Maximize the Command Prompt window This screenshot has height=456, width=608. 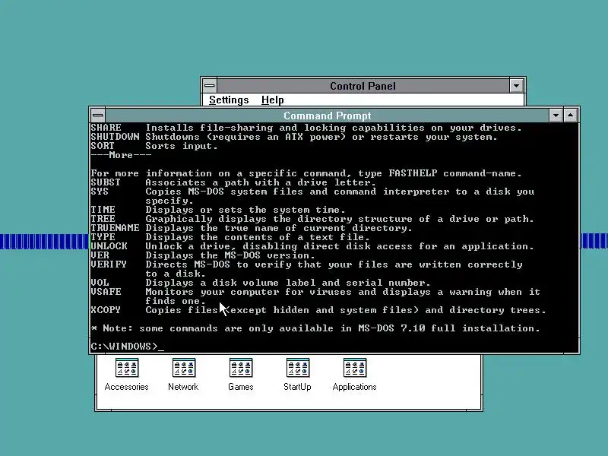(x=571, y=116)
